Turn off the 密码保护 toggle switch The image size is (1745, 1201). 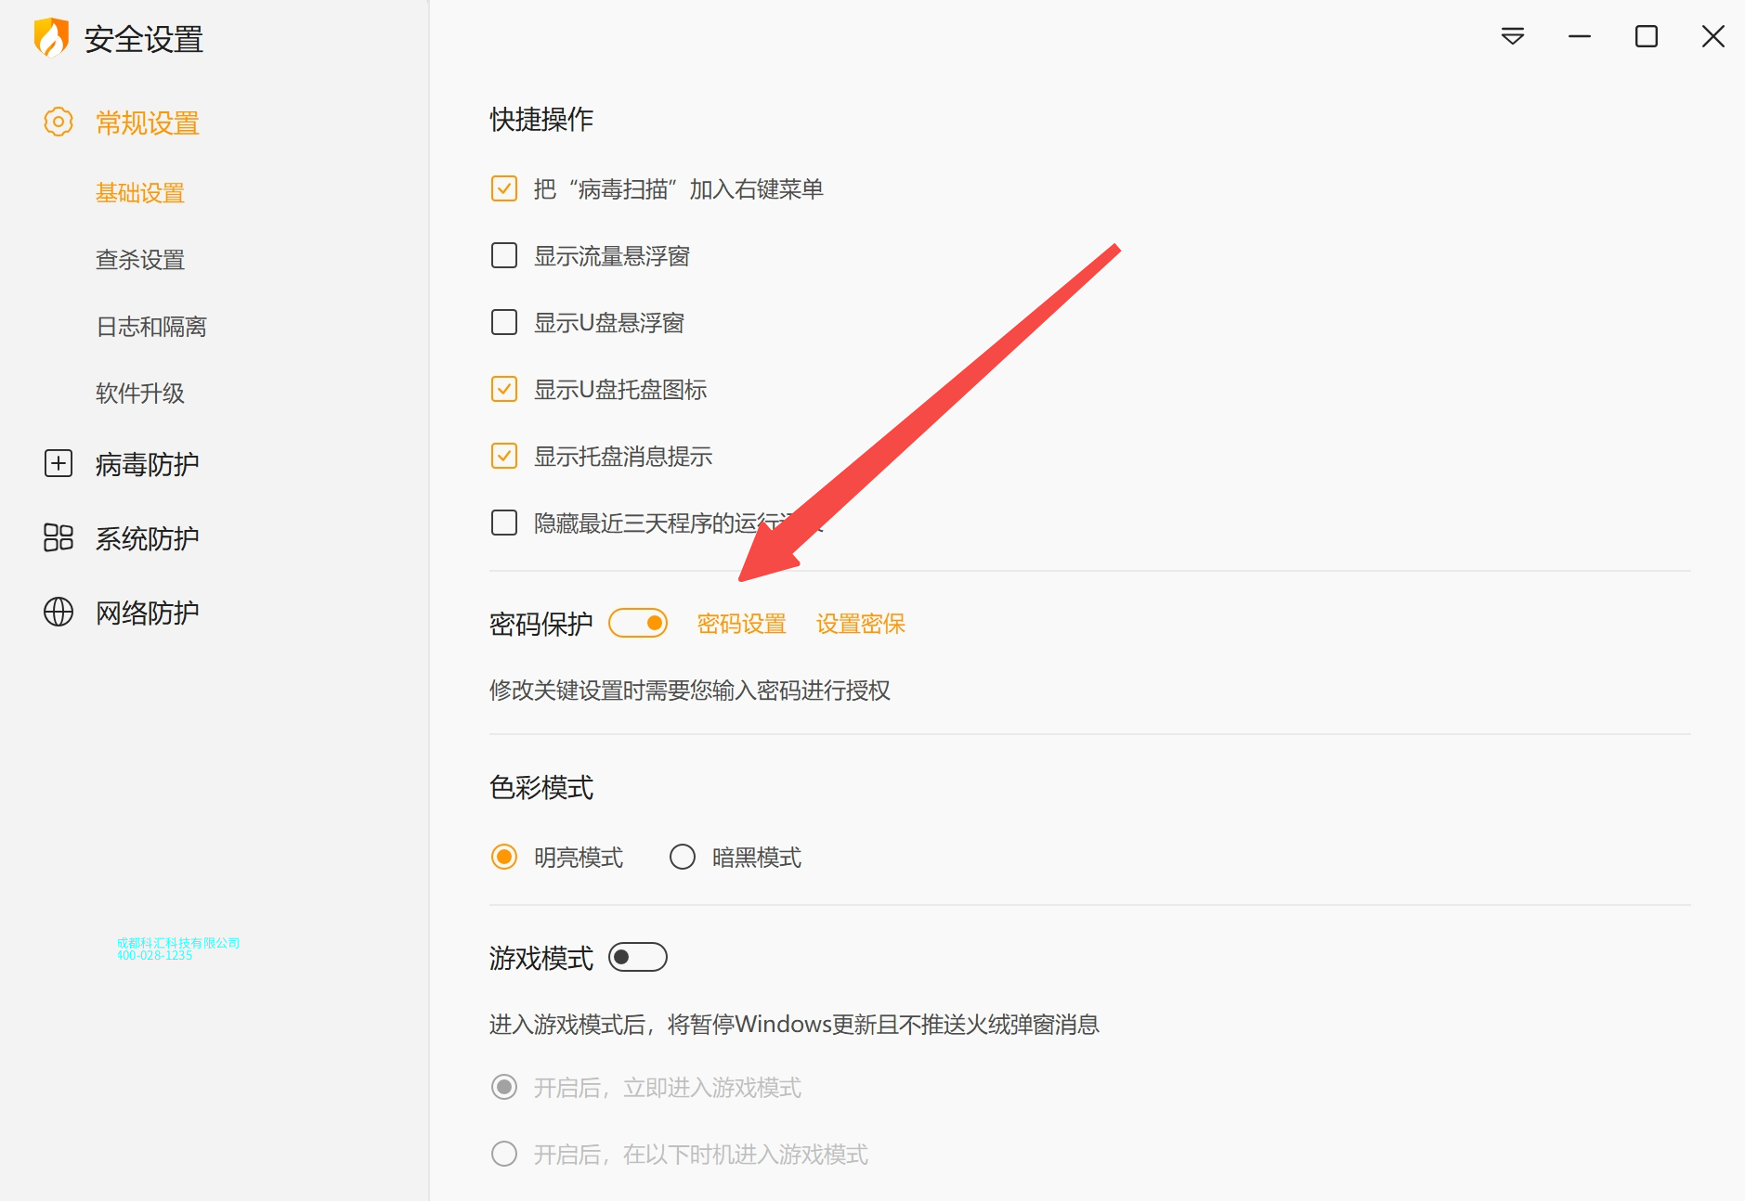[x=638, y=623]
